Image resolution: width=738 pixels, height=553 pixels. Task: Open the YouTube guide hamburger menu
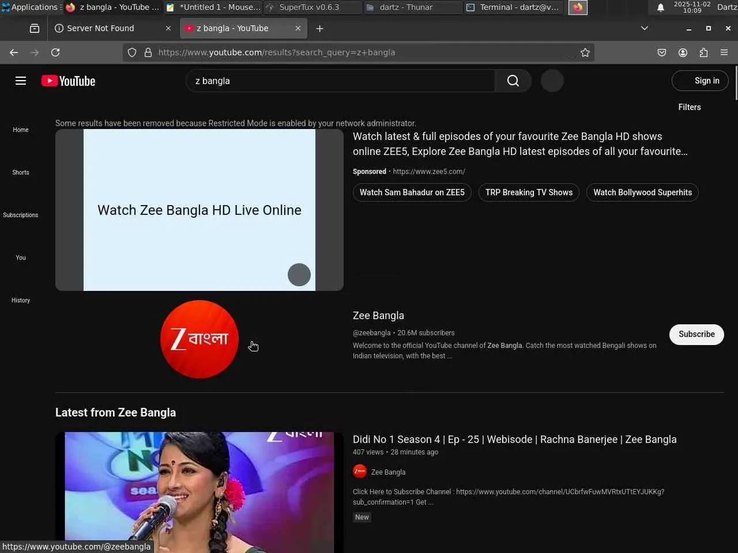[21, 81]
